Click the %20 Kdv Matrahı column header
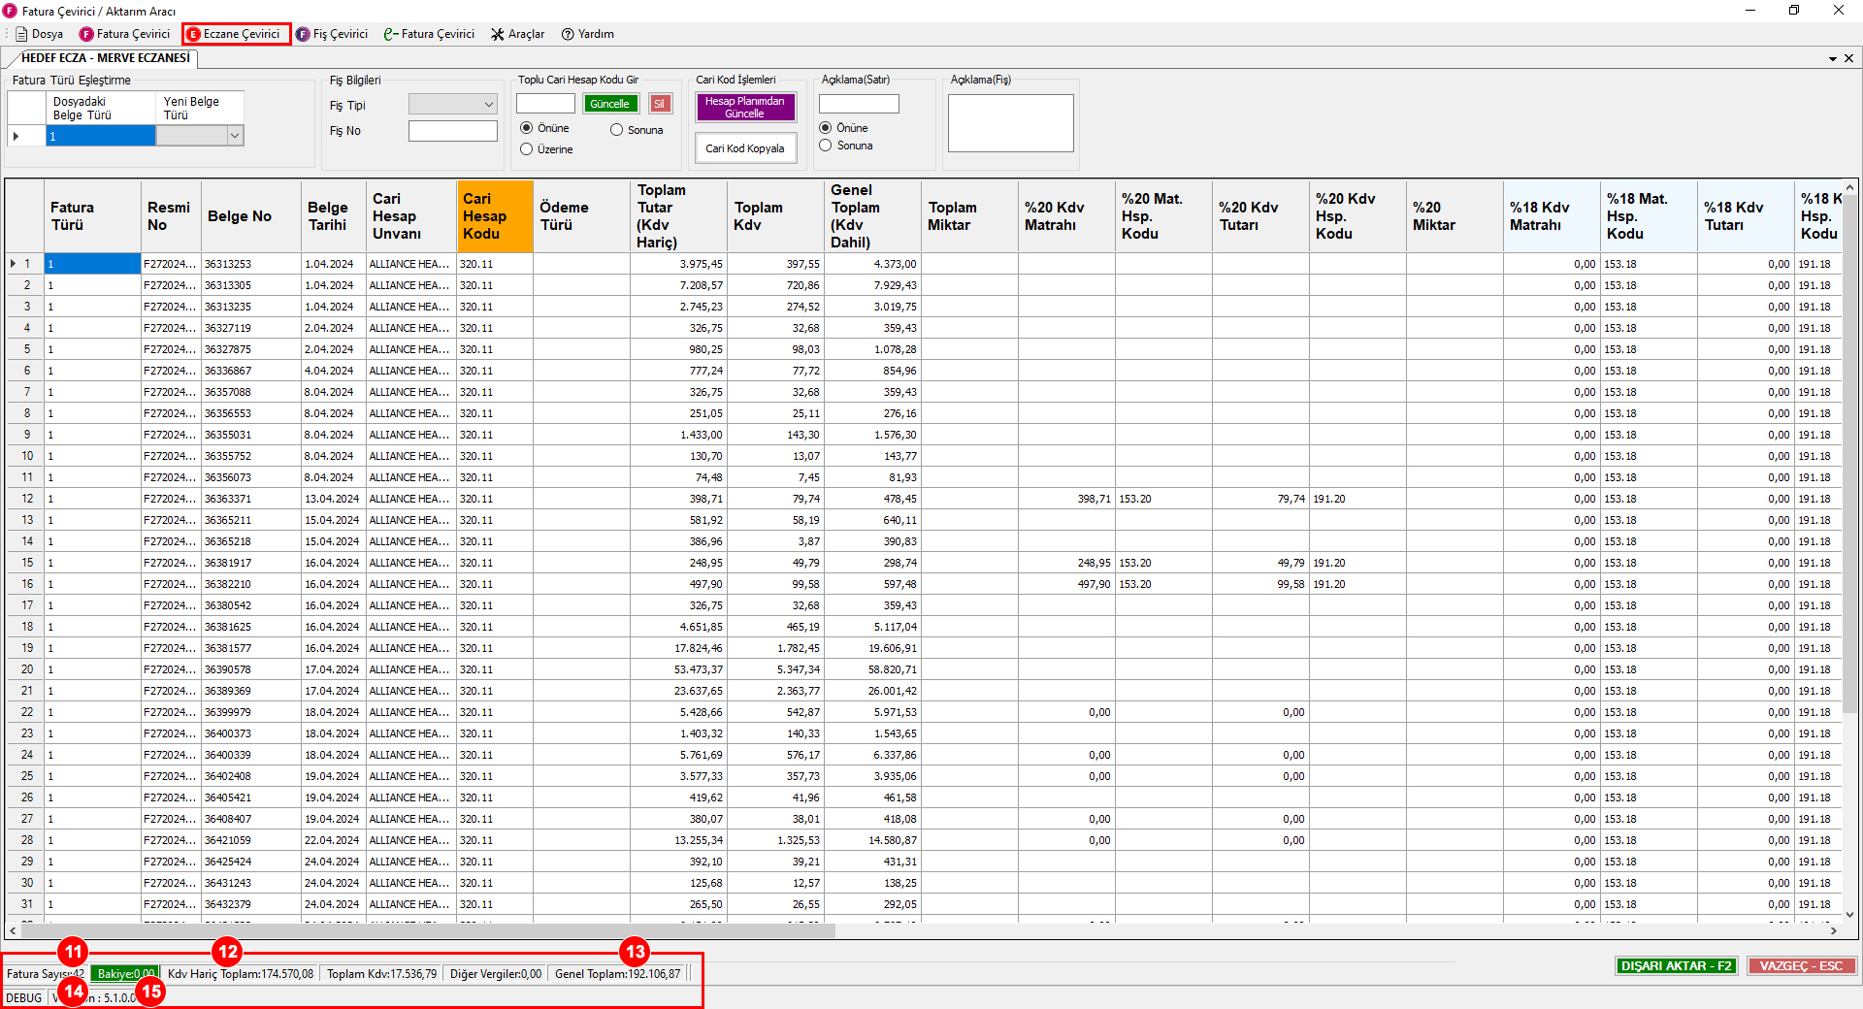This screenshot has height=1009, width=1863. [x=1066, y=216]
